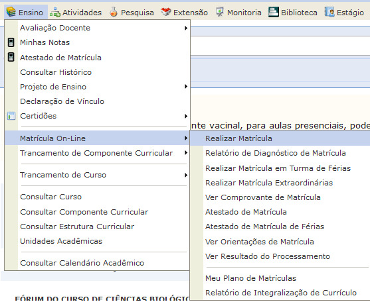Screen dimensions: 370x302
Task: Click the Monitoria icon
Action: tap(220, 12)
